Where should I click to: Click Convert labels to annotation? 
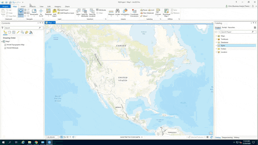158,13
